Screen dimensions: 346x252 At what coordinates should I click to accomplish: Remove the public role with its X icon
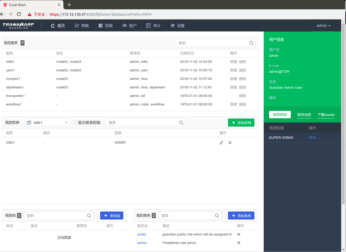239,234
